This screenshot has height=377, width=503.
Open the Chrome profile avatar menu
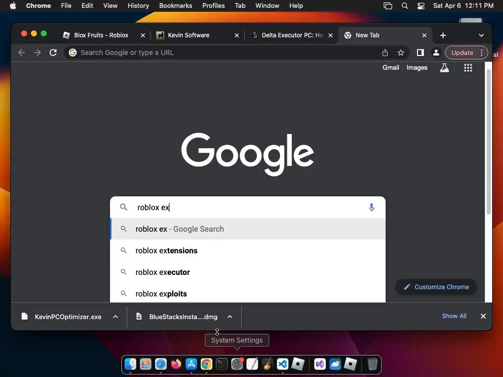436,53
